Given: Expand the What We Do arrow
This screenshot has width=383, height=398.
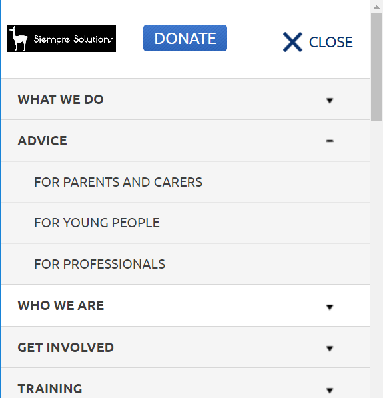Looking at the screenshot, I should [x=330, y=101].
